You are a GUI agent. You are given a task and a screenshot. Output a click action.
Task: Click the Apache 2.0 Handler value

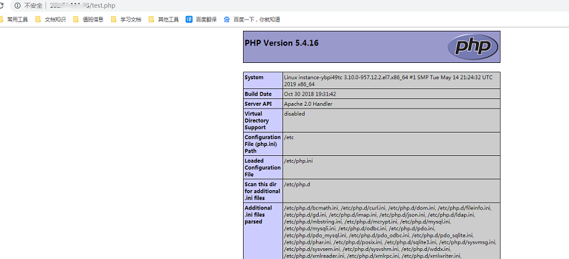coord(309,104)
